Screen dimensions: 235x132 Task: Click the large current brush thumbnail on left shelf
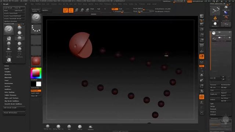pyautogui.click(x=36, y=18)
